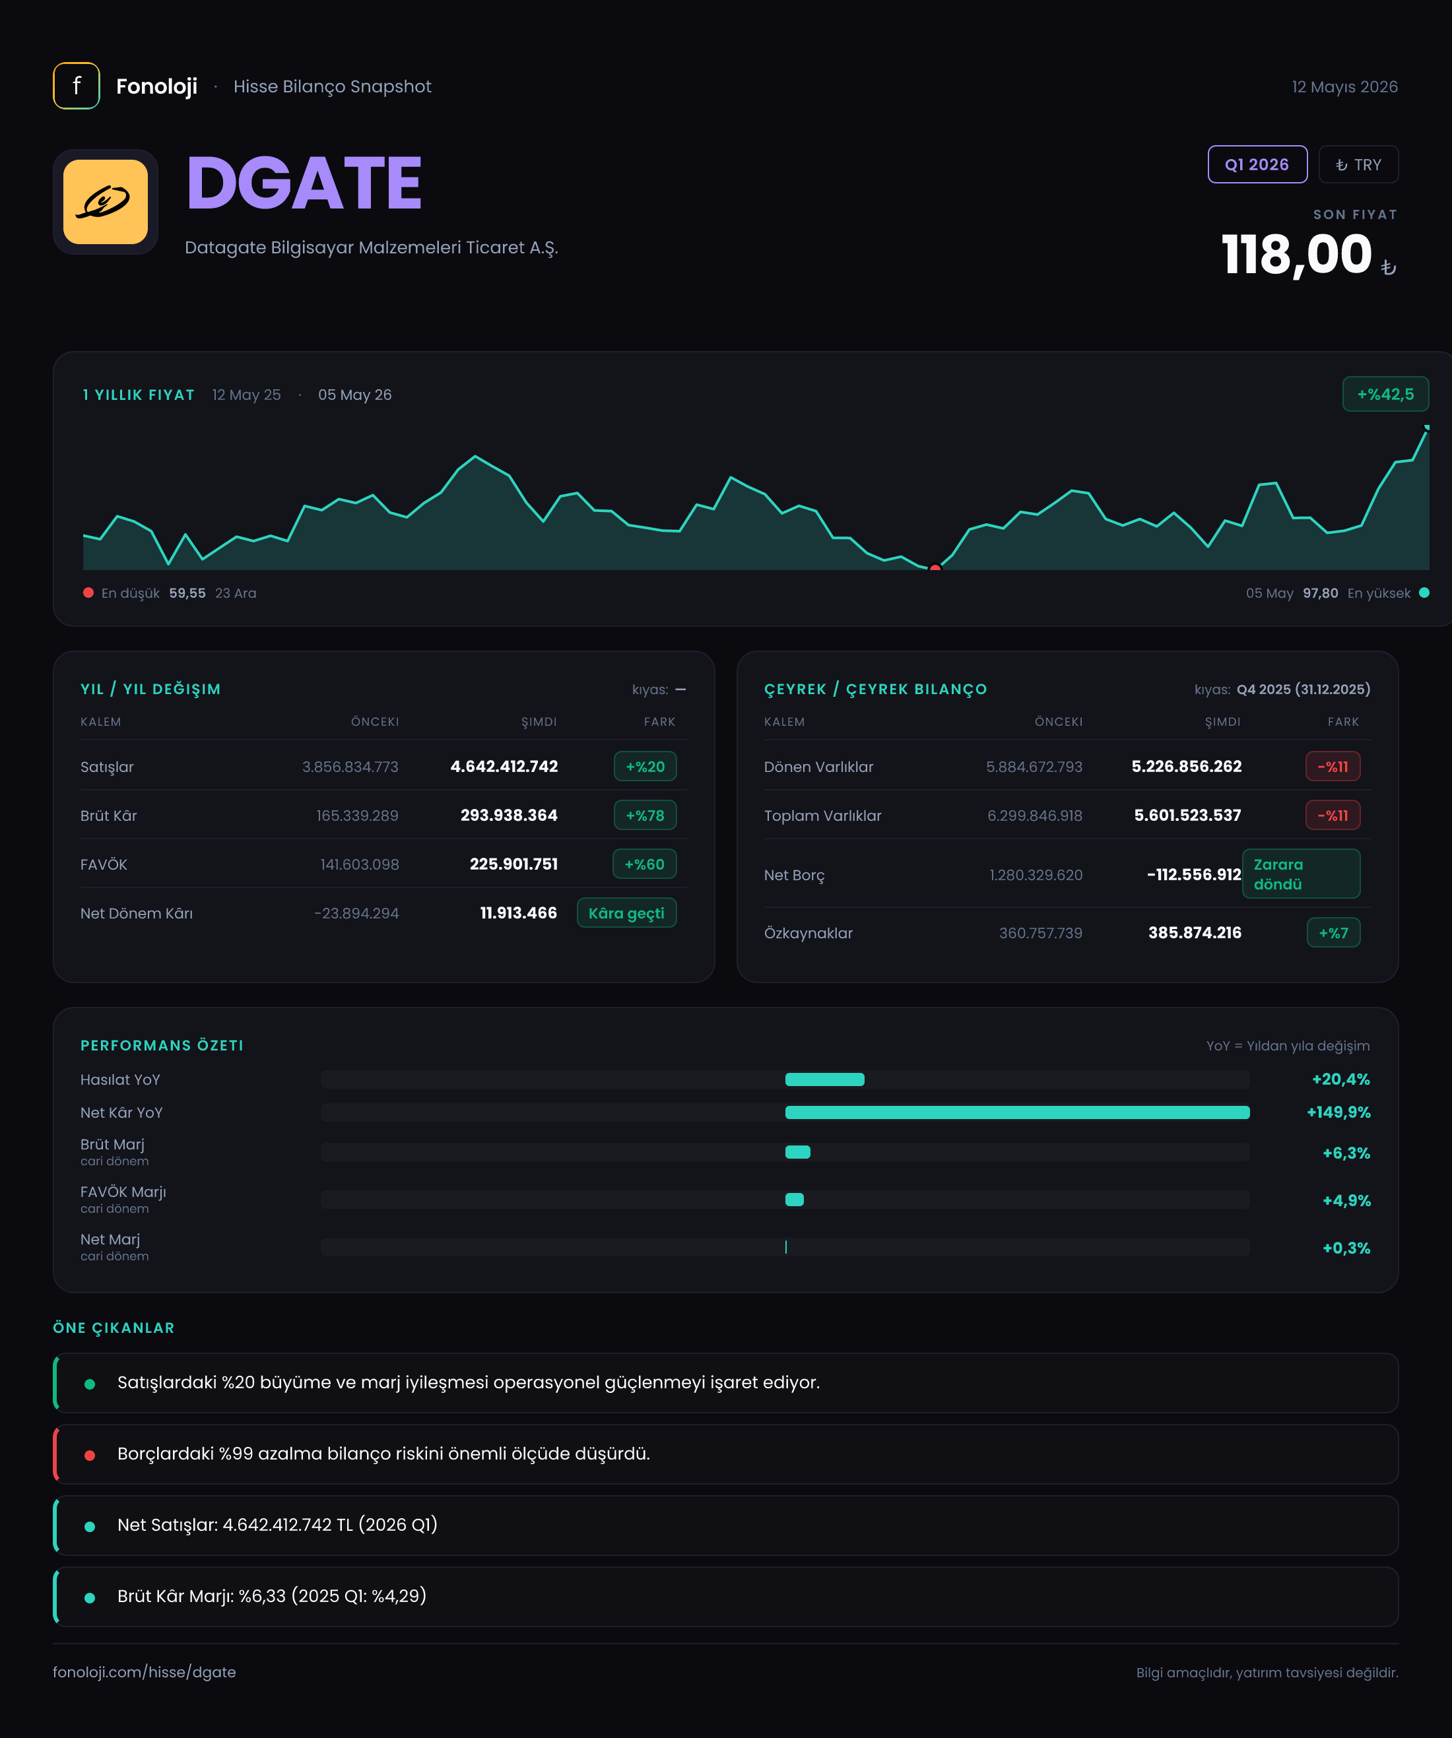Click the DGATE ticker title
This screenshot has height=1738, width=1452.
(x=304, y=183)
